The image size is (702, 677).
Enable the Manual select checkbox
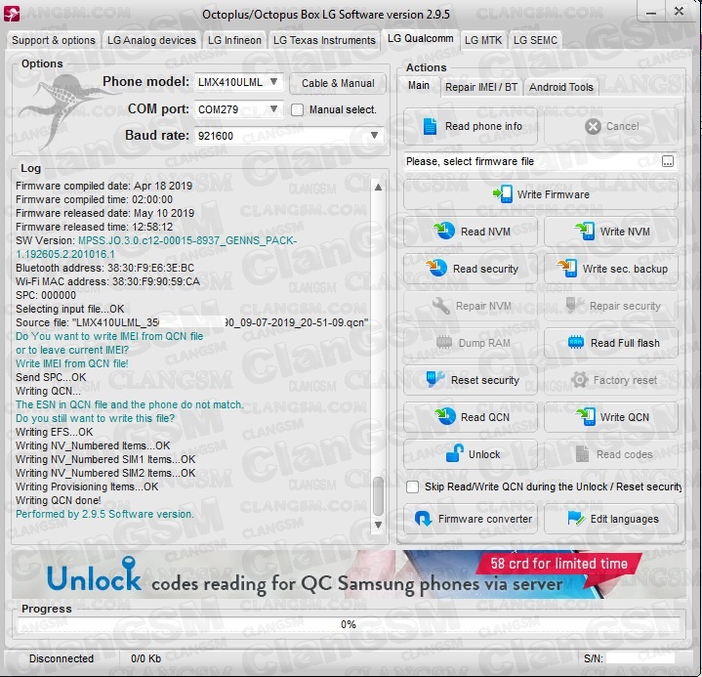pos(297,109)
